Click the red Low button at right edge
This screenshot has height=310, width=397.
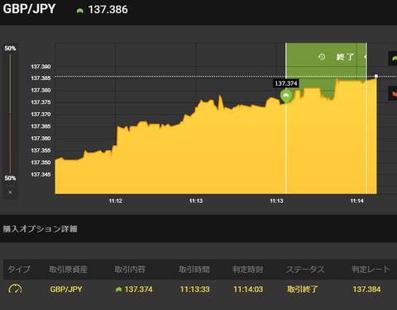click(x=393, y=93)
